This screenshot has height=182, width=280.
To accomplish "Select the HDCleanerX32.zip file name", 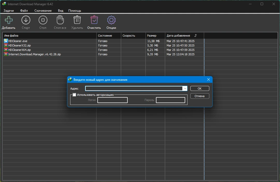I will [19, 45].
